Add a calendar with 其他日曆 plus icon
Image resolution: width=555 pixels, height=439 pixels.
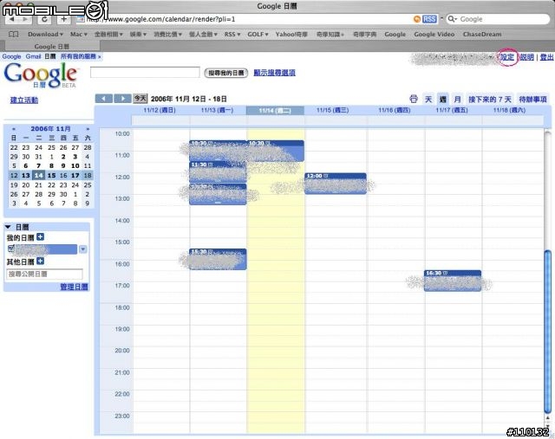coord(41,261)
